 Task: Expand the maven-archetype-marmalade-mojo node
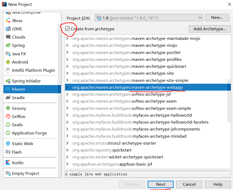tap(67, 39)
